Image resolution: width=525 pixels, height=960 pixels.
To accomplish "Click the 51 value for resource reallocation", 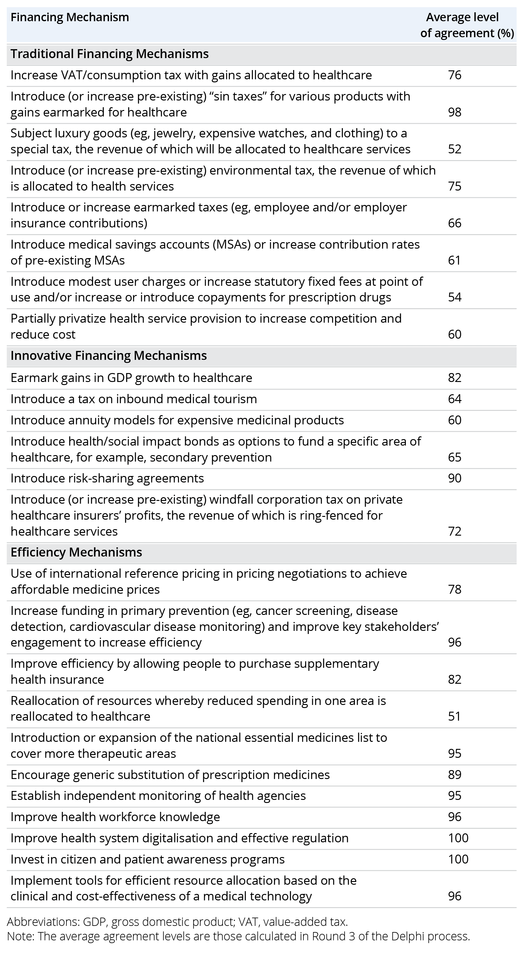I will pyautogui.click(x=454, y=716).
